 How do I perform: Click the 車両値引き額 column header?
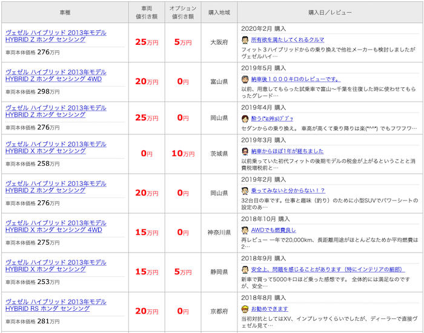tap(147, 13)
